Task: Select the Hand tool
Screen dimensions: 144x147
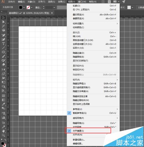Action: [x=3, y=131]
